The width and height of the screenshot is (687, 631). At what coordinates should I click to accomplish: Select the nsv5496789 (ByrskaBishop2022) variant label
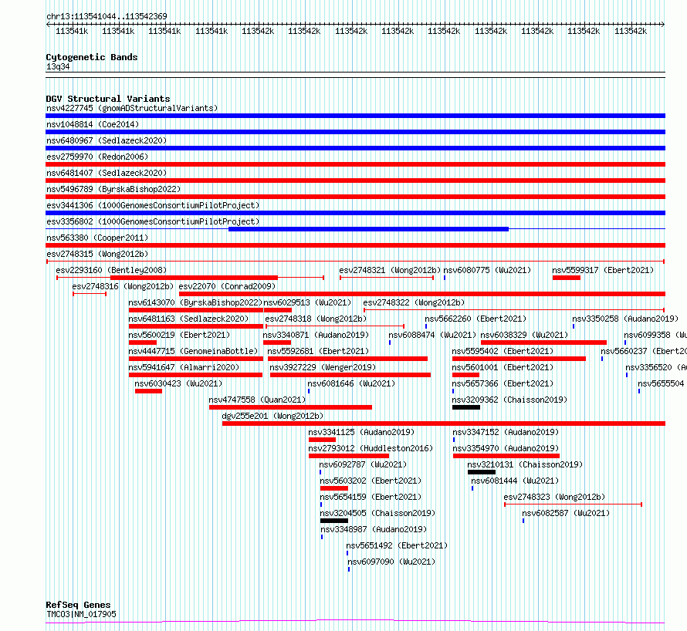tap(113, 189)
